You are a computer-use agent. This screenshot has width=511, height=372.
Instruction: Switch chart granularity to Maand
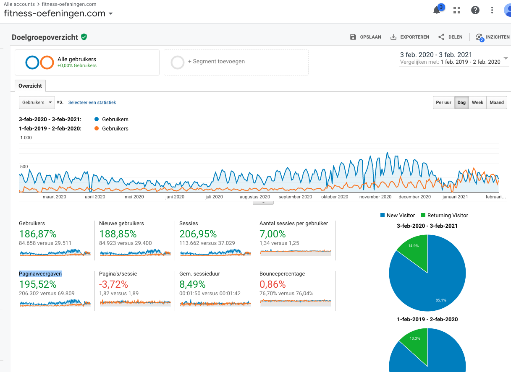(x=497, y=102)
